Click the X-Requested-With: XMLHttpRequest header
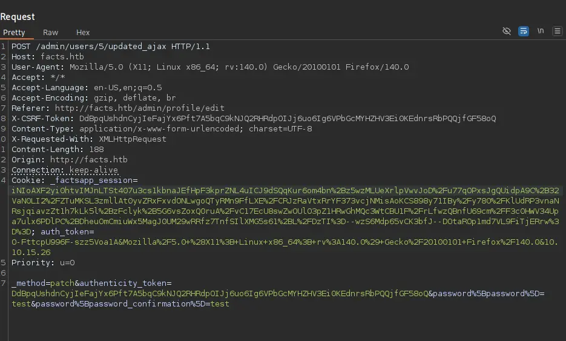 click(89, 139)
